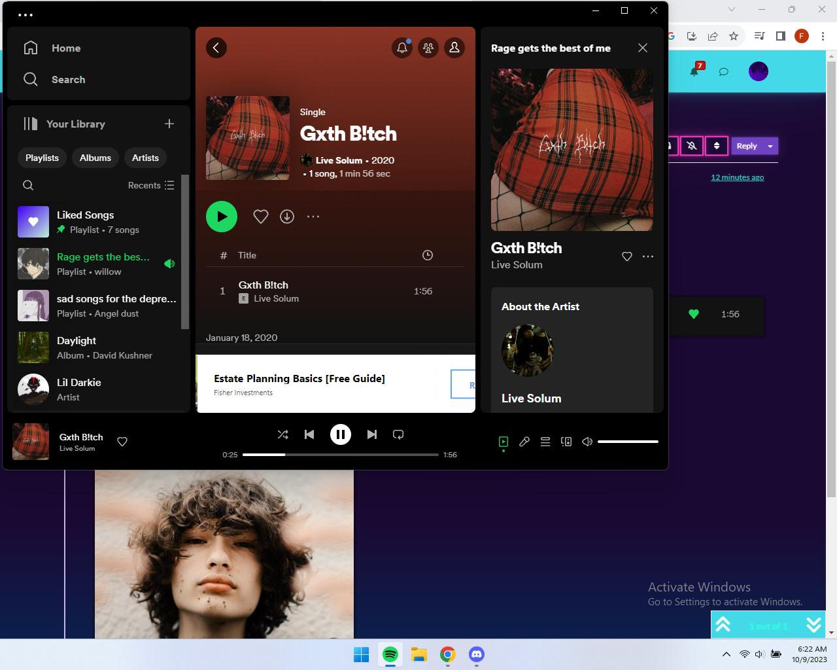Open Lil Darkie artist entry
Screen dimensions: 837x670
click(98, 389)
